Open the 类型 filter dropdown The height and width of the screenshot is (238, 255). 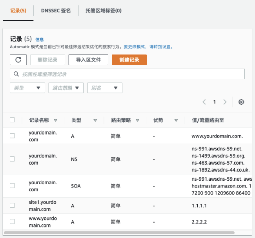27,88
